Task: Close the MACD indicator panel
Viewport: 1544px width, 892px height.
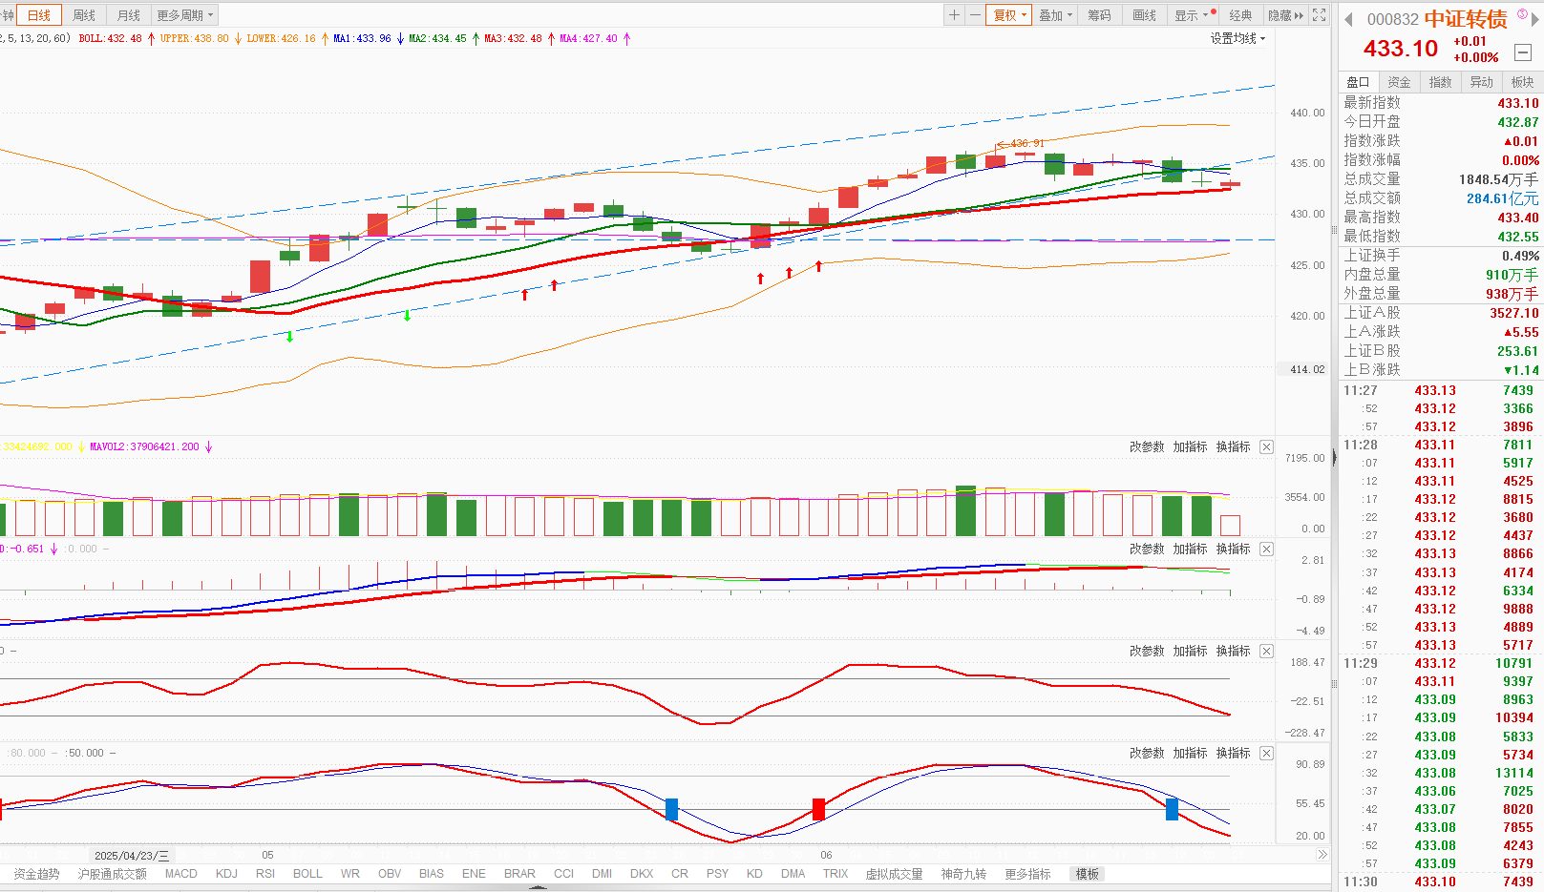Action: click(1266, 549)
